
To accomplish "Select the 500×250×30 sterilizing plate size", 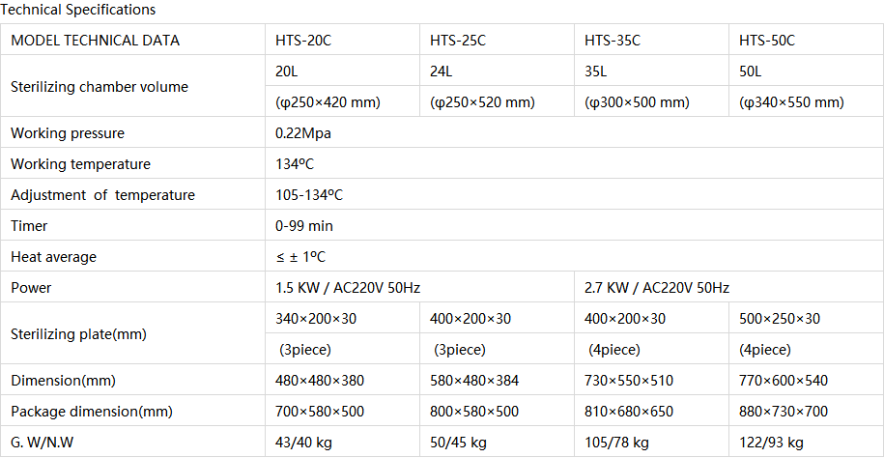I will click(x=780, y=319).
